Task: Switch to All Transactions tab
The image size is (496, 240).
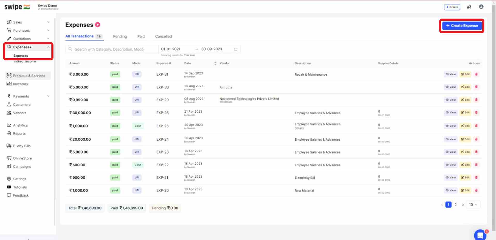Action: (x=84, y=36)
